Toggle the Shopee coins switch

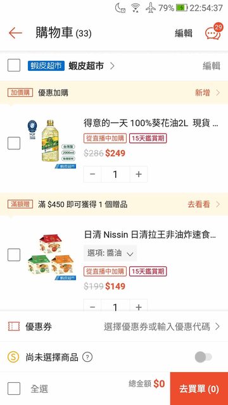203,358
